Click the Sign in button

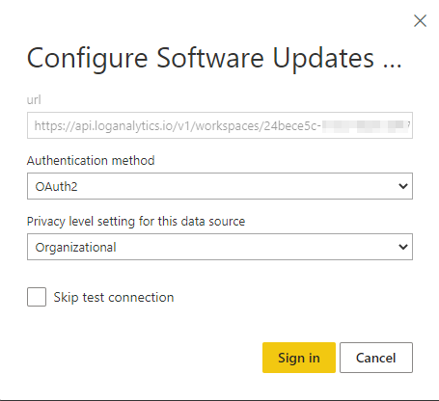(299, 358)
